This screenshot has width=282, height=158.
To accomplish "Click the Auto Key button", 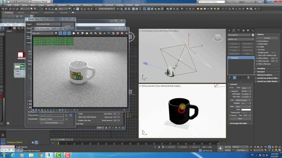I will tap(227, 147).
